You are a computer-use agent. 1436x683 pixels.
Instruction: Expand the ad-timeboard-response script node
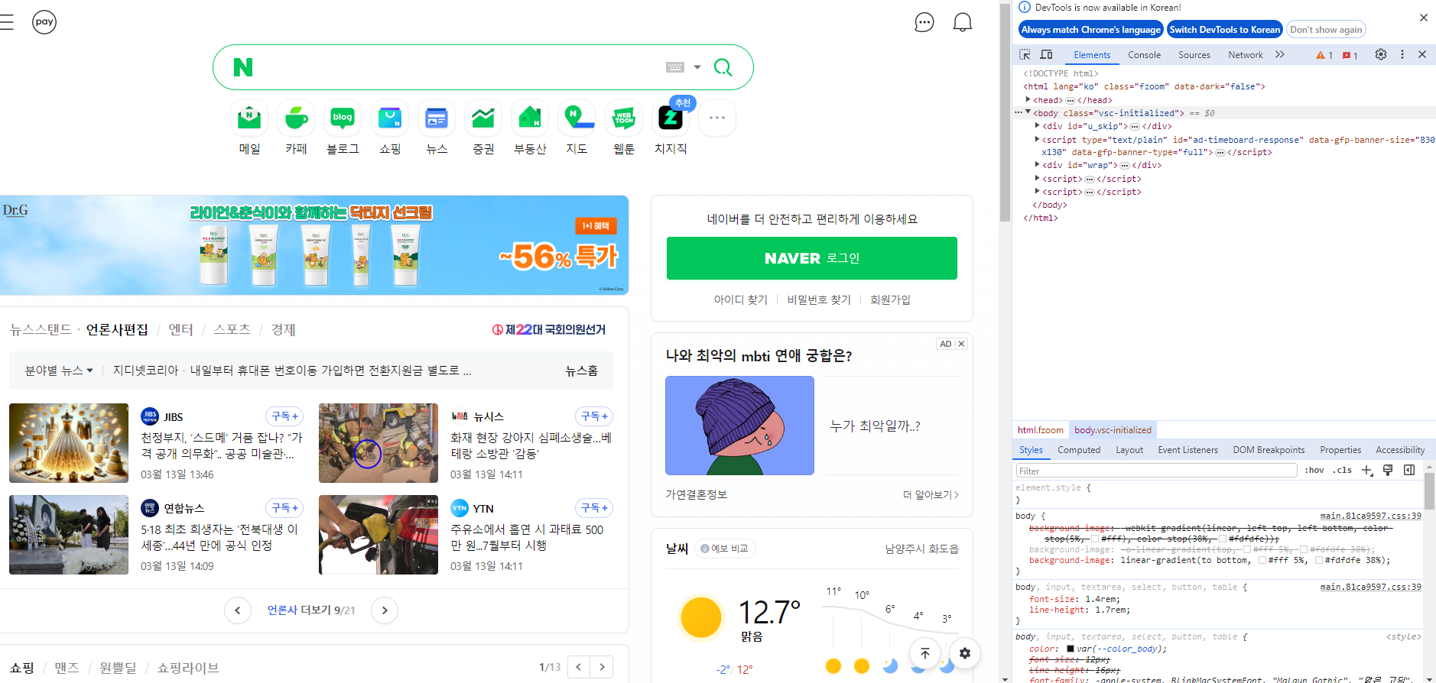click(1038, 140)
